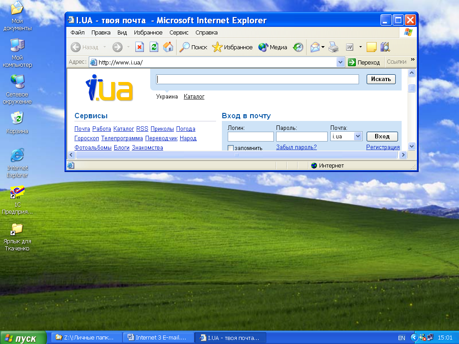This screenshot has width=459, height=344.
Task: Click the Искать search button
Action: click(x=381, y=79)
